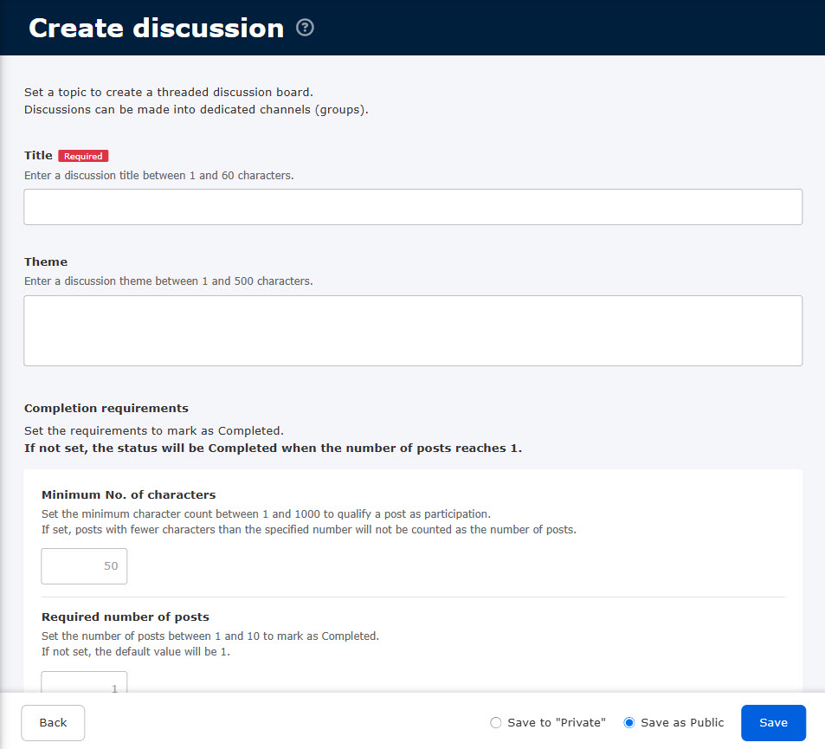Choose the Save as Public radio option
Viewport: 825px width, 749px height.
tap(629, 723)
